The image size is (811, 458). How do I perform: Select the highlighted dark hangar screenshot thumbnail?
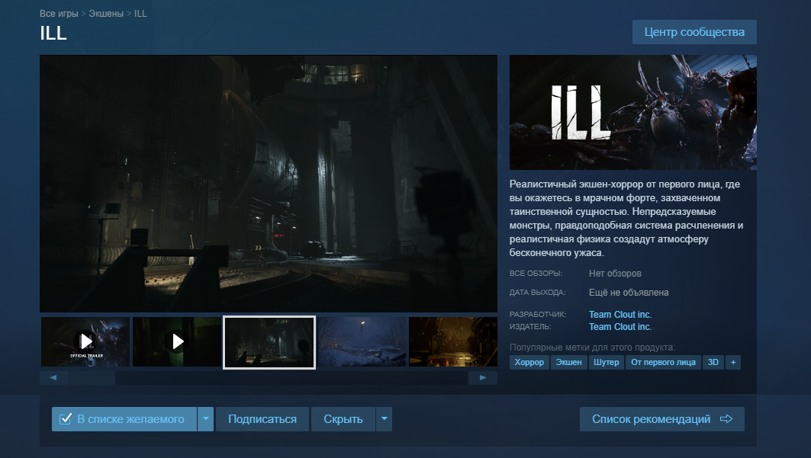click(269, 342)
